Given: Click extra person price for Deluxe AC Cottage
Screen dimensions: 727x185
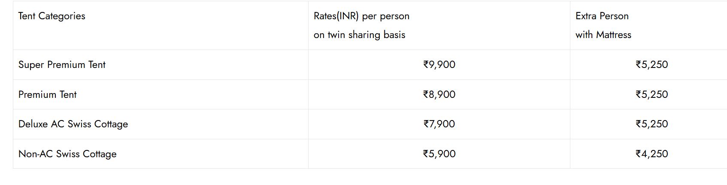Looking at the screenshot, I should [651, 124].
